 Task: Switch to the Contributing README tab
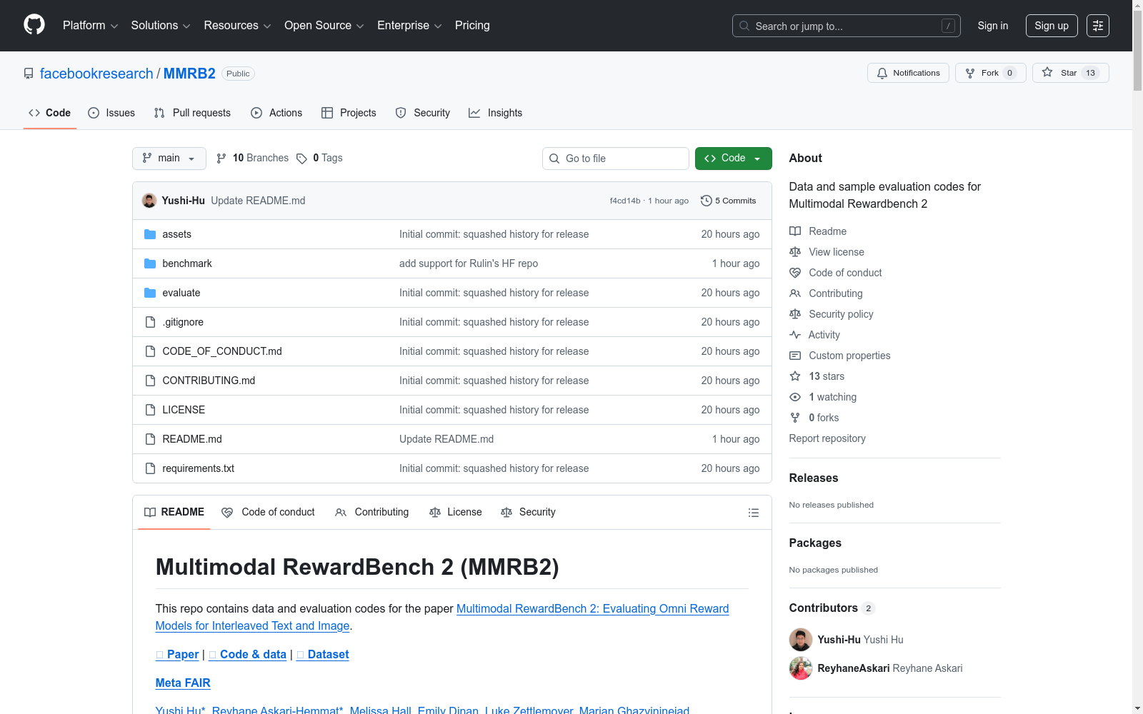click(x=372, y=513)
